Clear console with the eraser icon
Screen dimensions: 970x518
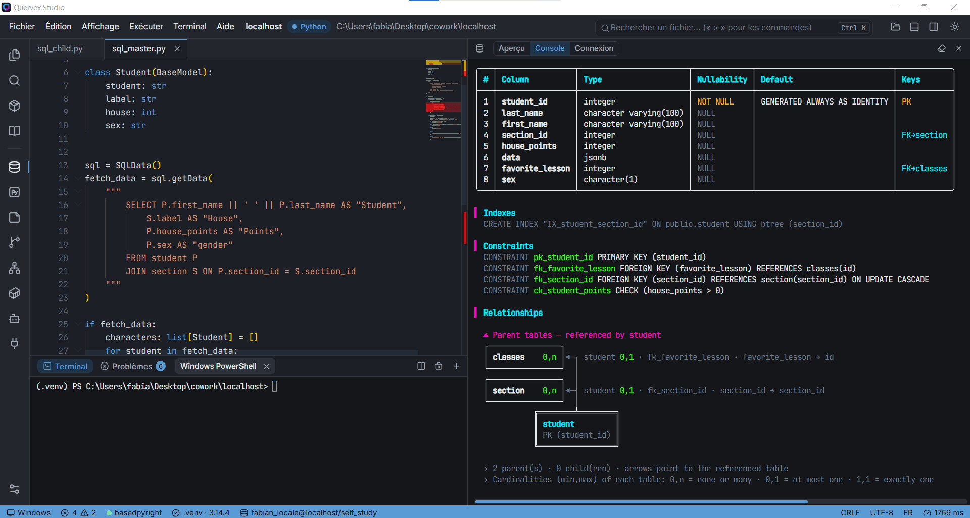coord(941,48)
